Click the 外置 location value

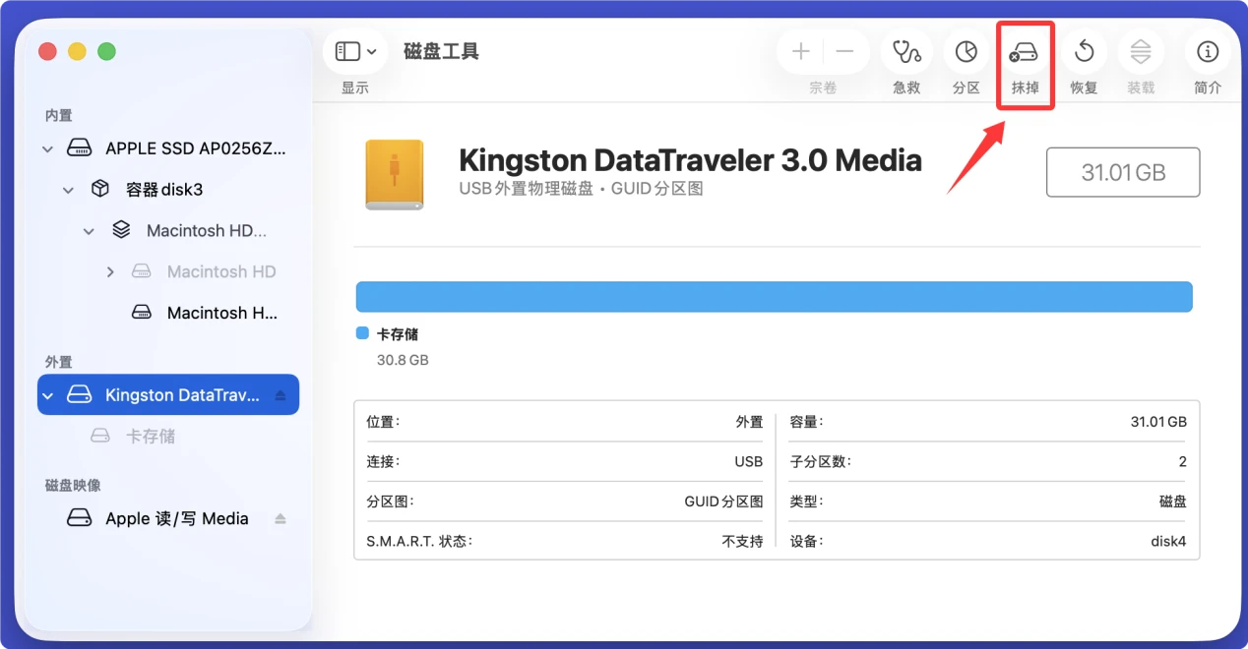(749, 422)
